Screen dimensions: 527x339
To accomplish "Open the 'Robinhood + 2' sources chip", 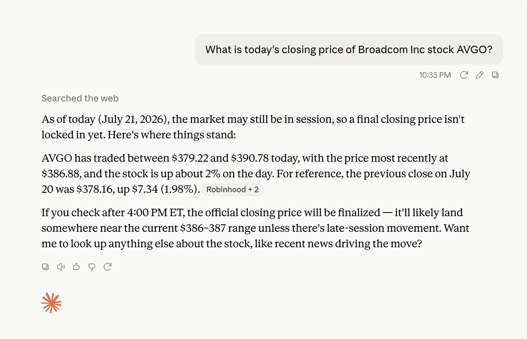I will (x=232, y=190).
